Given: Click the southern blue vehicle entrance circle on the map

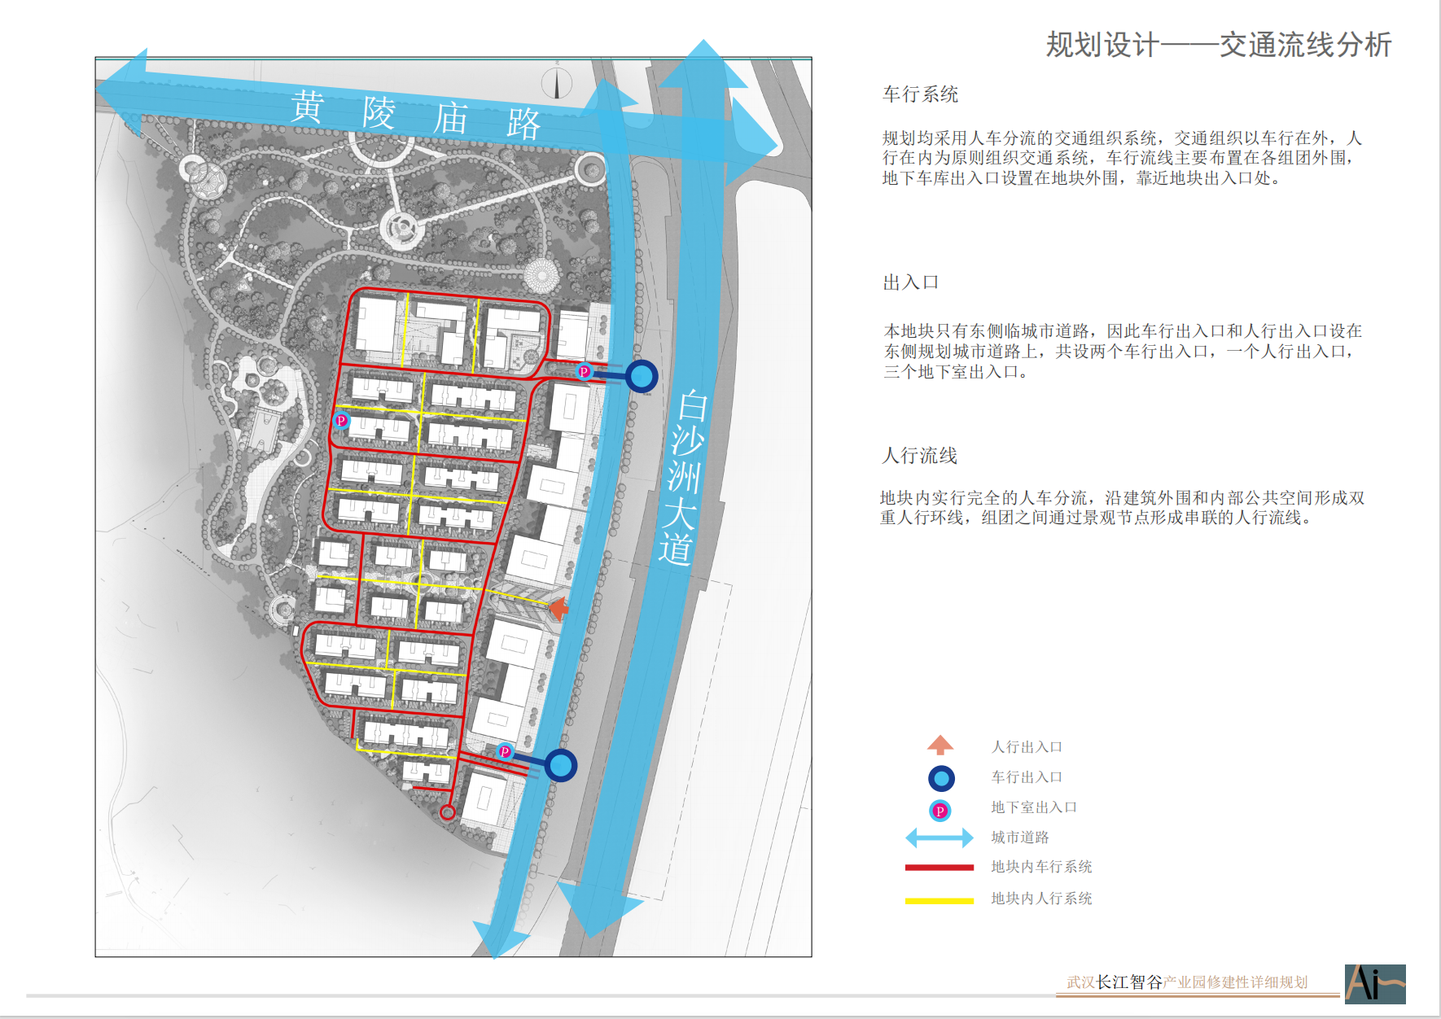Looking at the screenshot, I should coord(560,765).
